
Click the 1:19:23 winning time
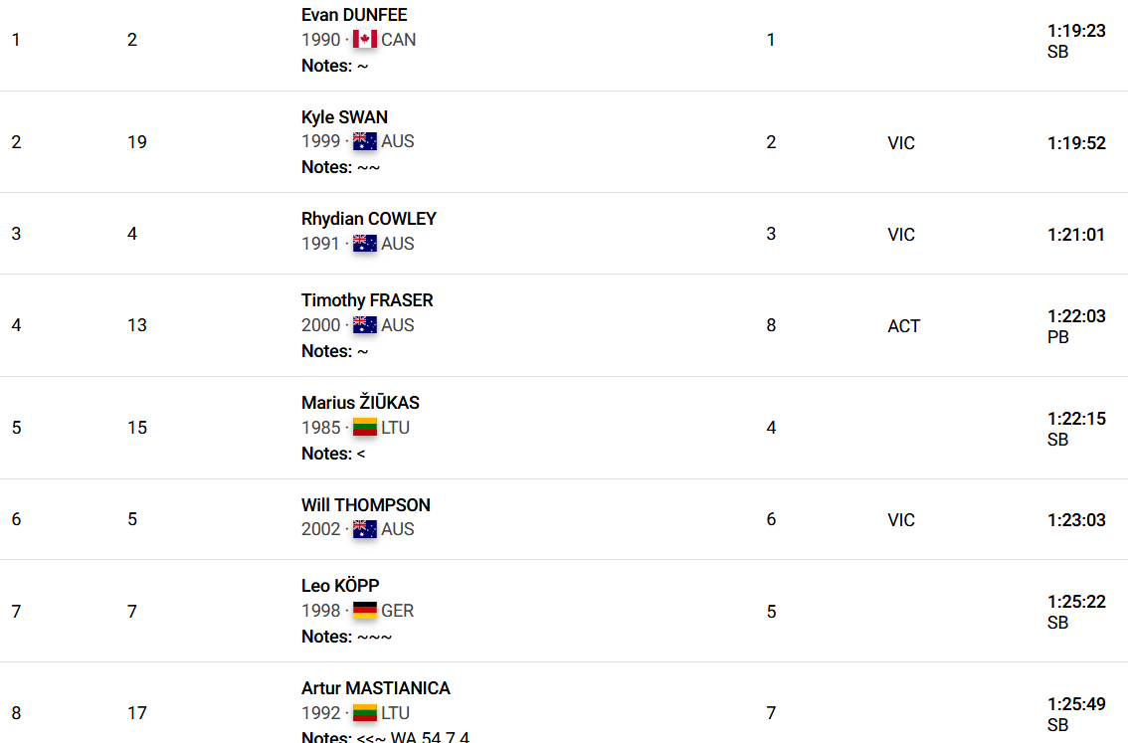[1076, 31]
